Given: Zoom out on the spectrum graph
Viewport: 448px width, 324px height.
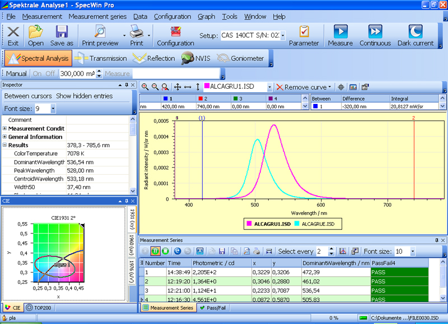Looking at the screenshot, I should click(155, 87).
